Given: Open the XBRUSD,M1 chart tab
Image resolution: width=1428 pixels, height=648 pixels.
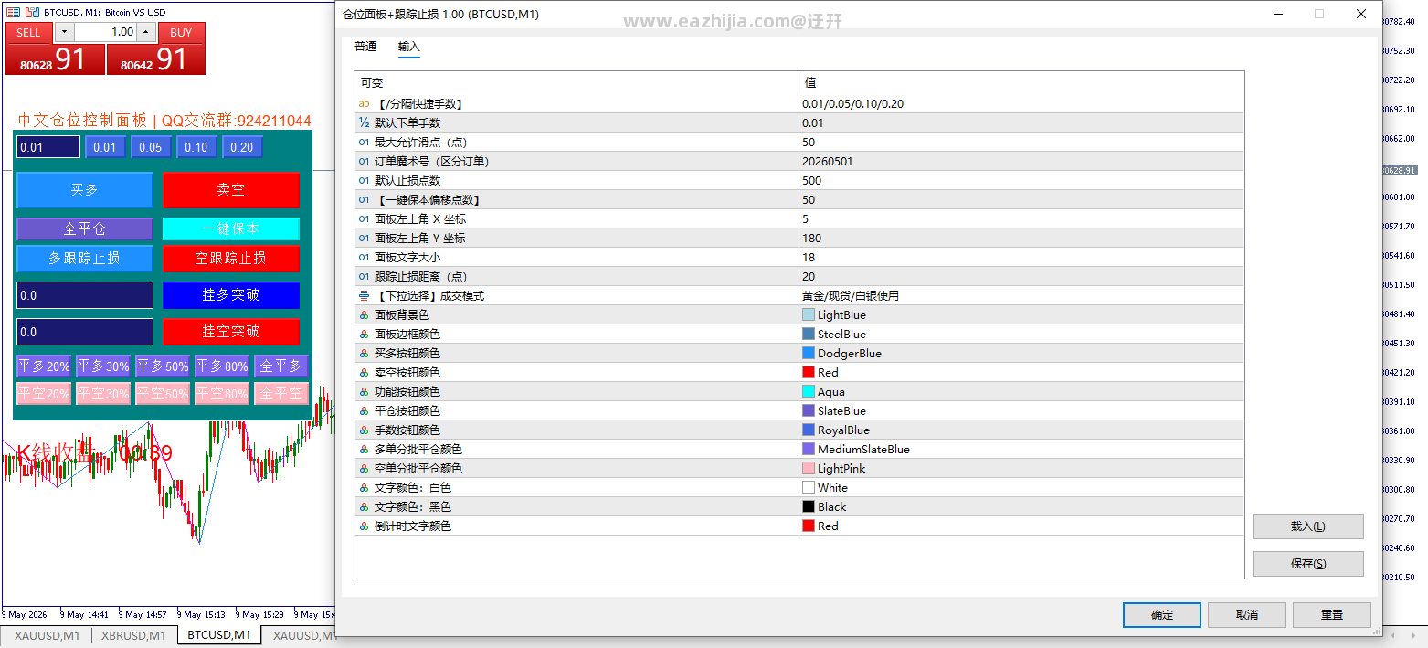Looking at the screenshot, I should tap(133, 636).
